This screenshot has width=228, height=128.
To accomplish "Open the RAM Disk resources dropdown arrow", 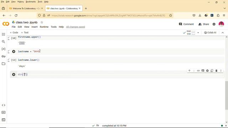I will [198, 33].
